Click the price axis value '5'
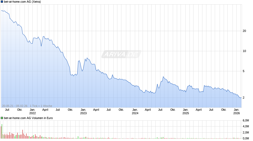 (x=244, y=71)
